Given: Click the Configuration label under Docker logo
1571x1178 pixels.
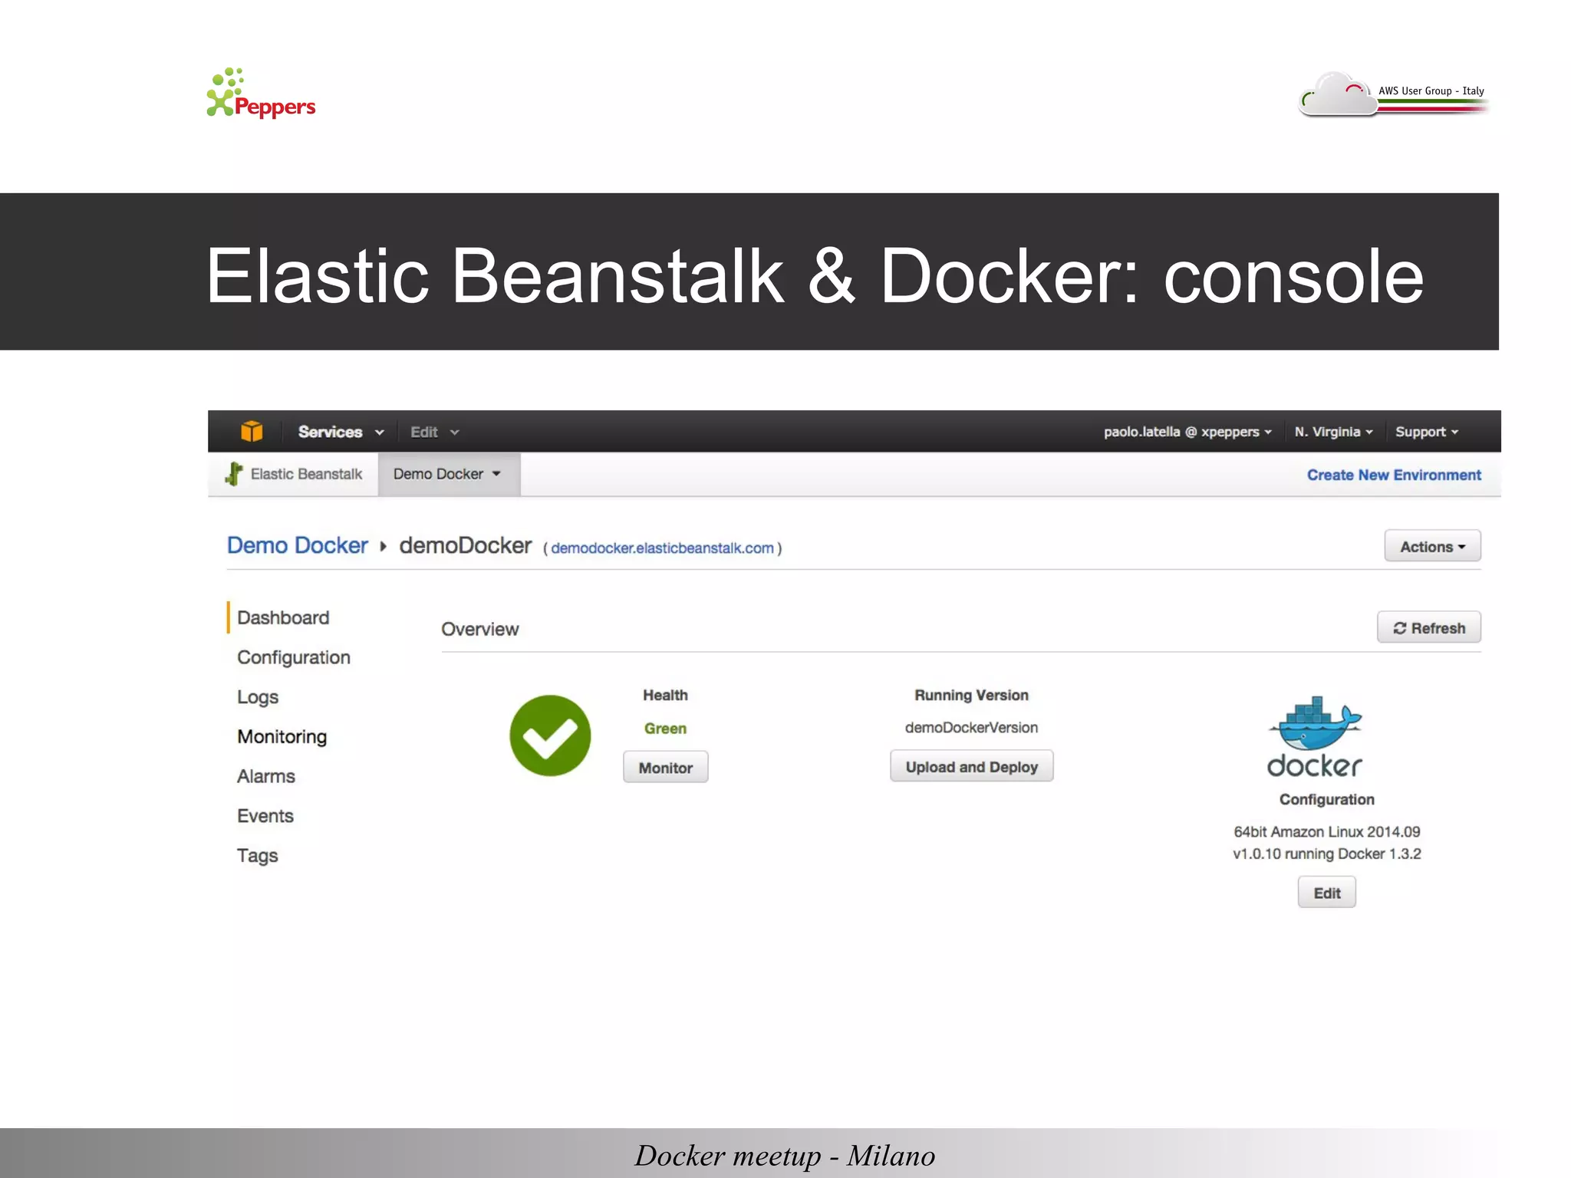Looking at the screenshot, I should pyautogui.click(x=1326, y=800).
